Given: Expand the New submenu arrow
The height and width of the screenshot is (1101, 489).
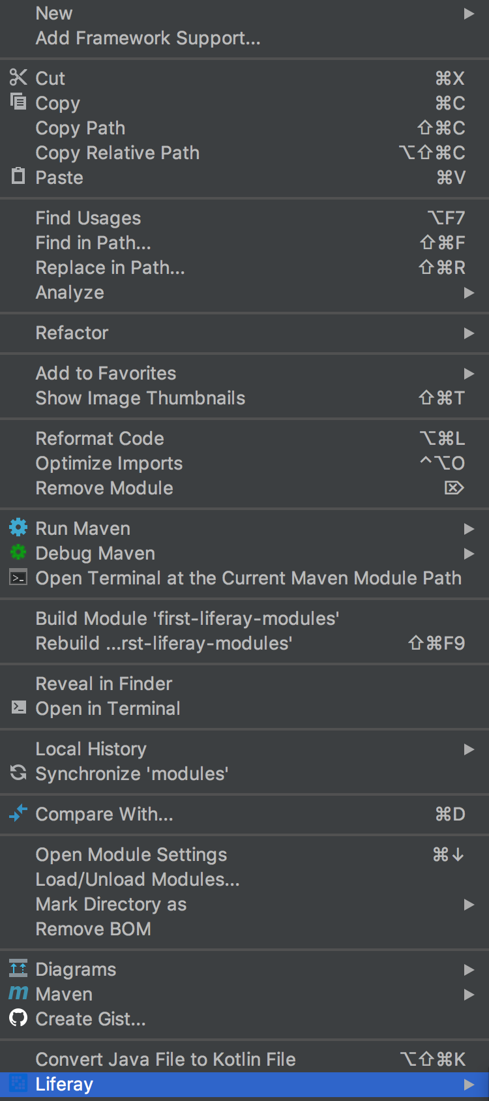Looking at the screenshot, I should pyautogui.click(x=469, y=14).
